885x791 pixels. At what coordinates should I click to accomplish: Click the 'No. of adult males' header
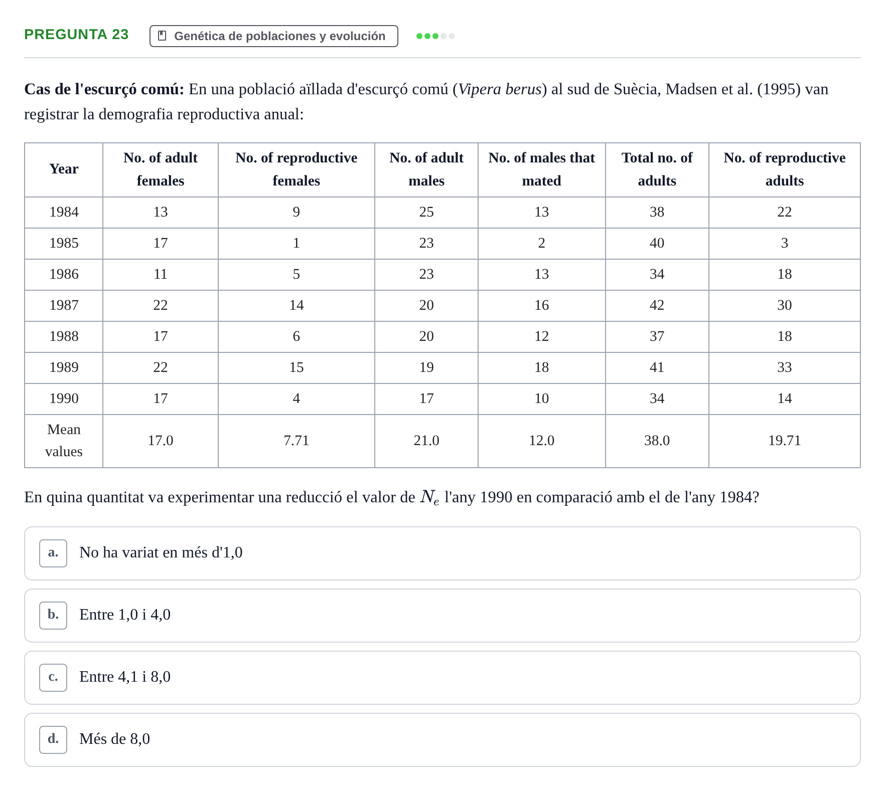tap(426, 169)
